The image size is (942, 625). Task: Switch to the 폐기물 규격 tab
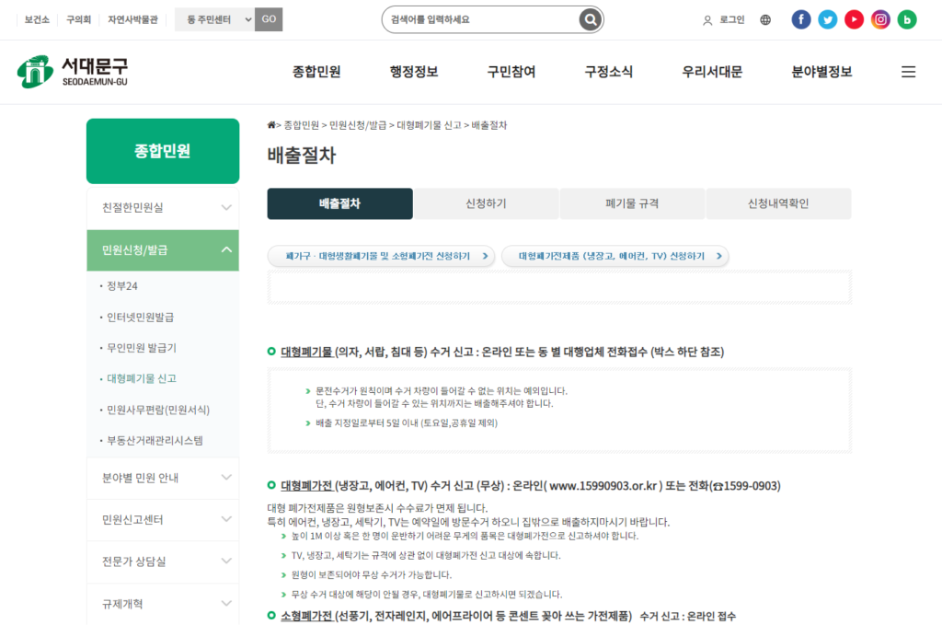pyautogui.click(x=632, y=203)
